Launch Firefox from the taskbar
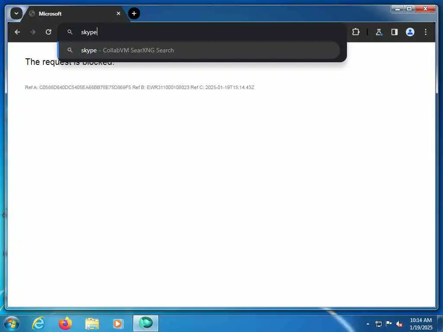Image resolution: width=443 pixels, height=332 pixels. pos(65,323)
